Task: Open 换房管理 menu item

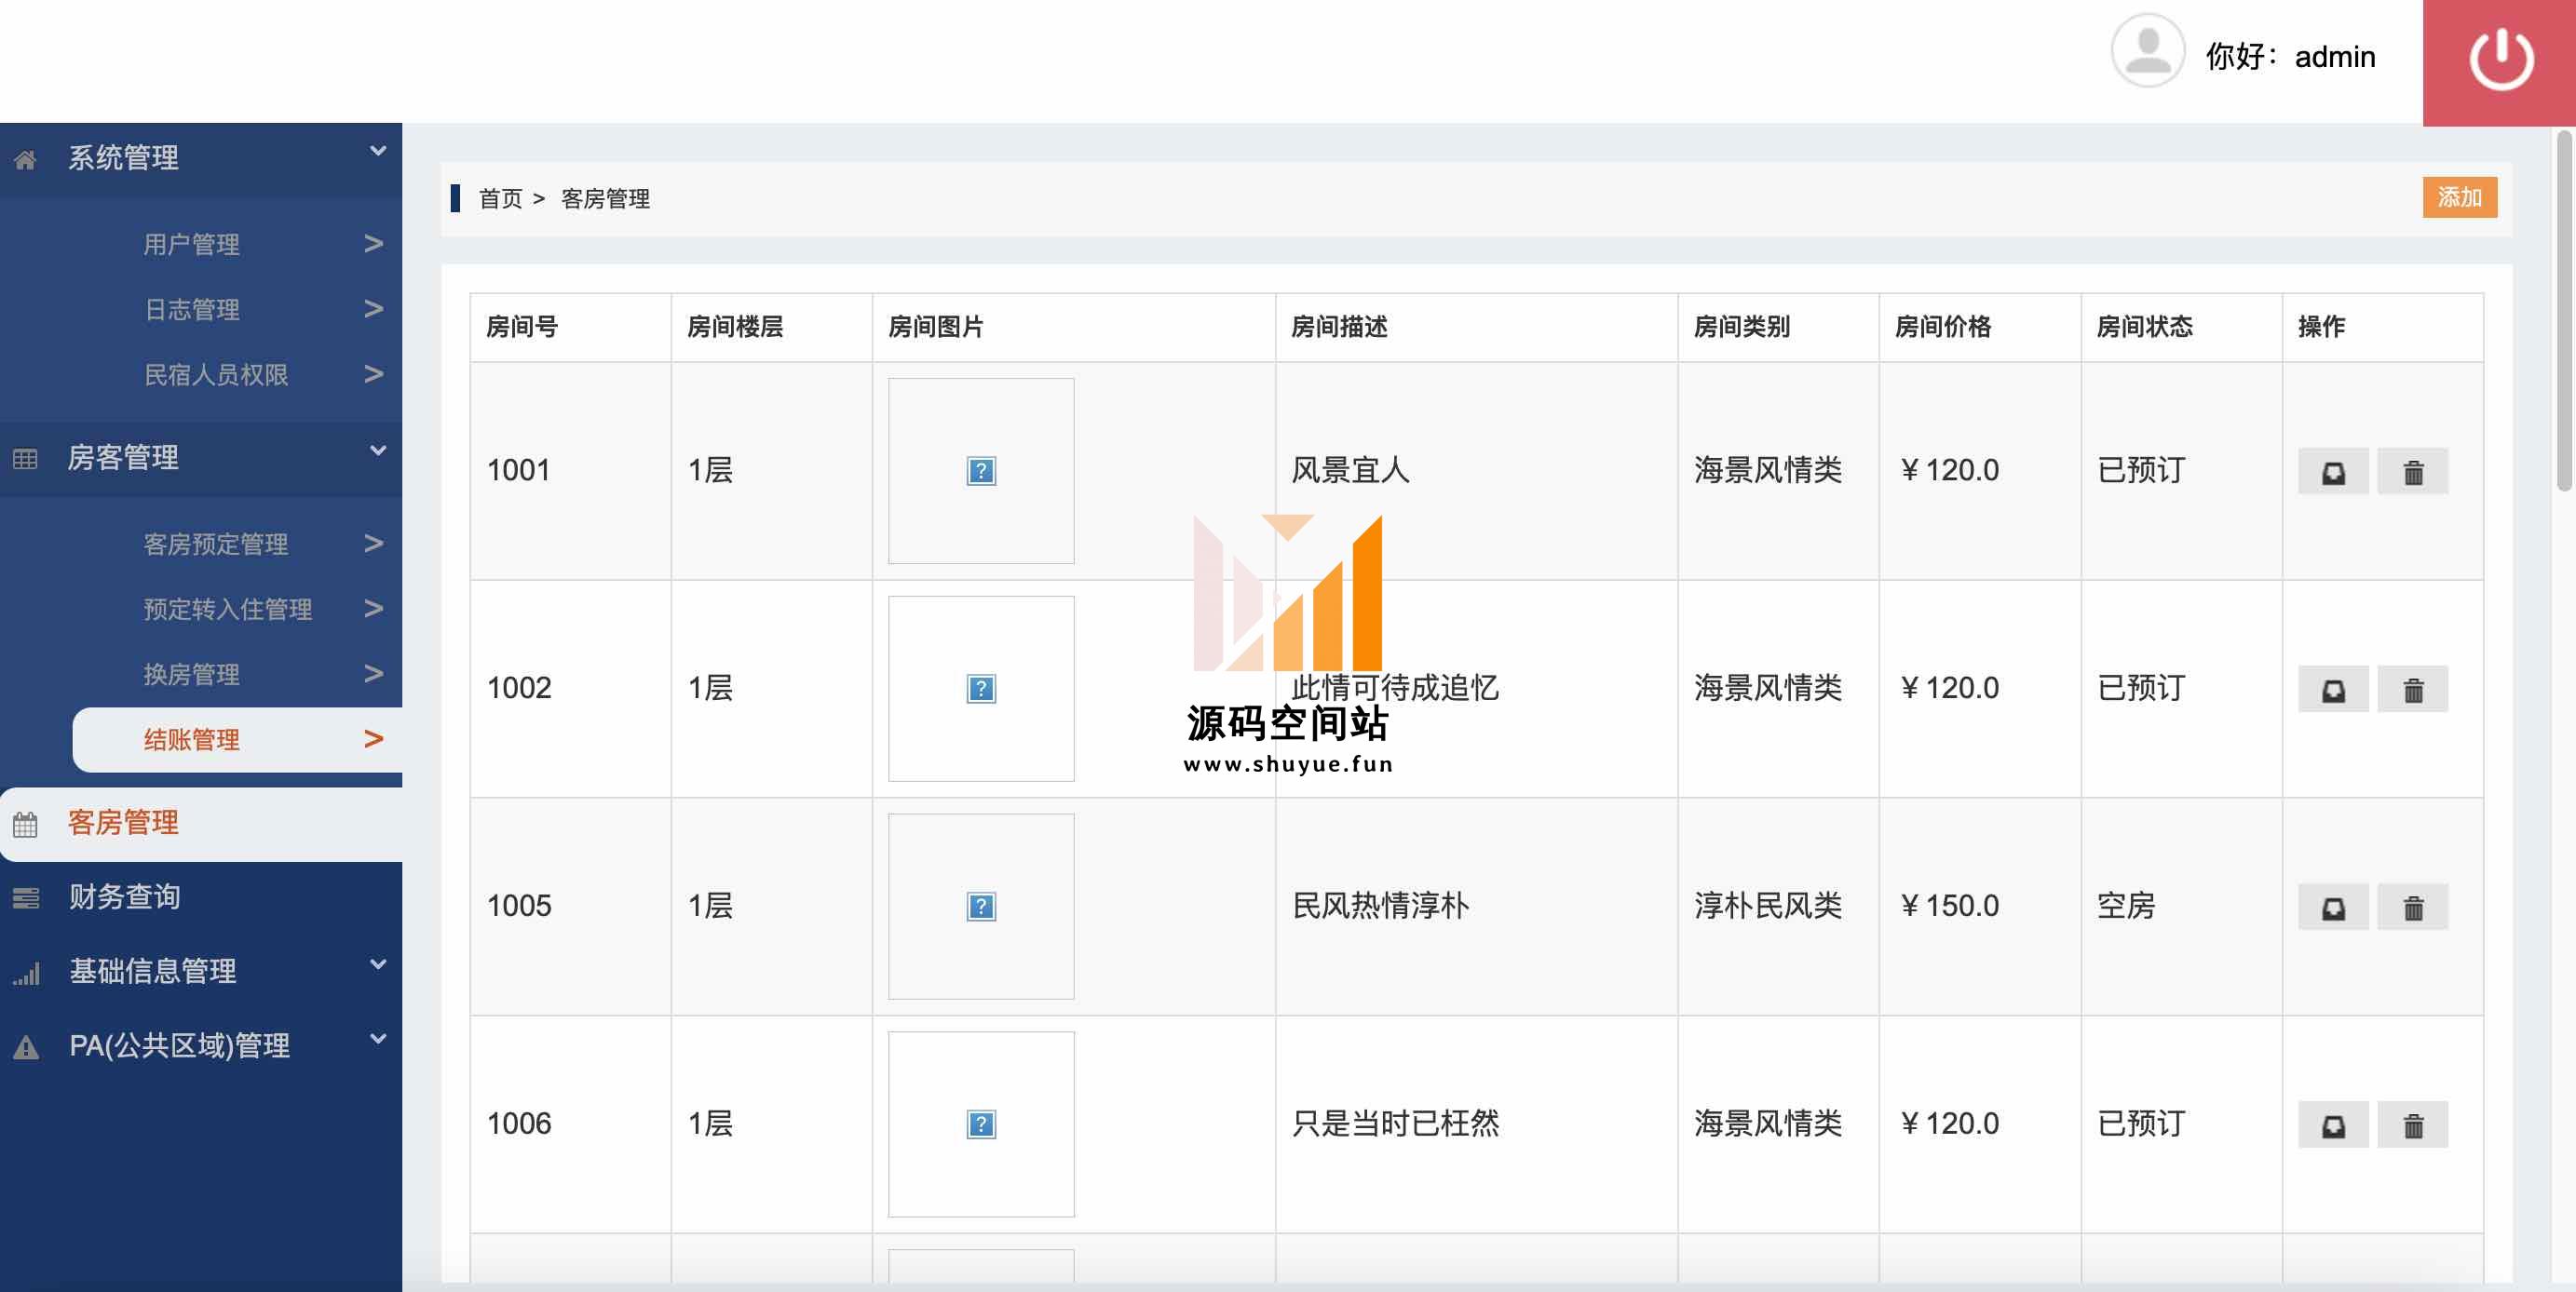Action: [191, 675]
